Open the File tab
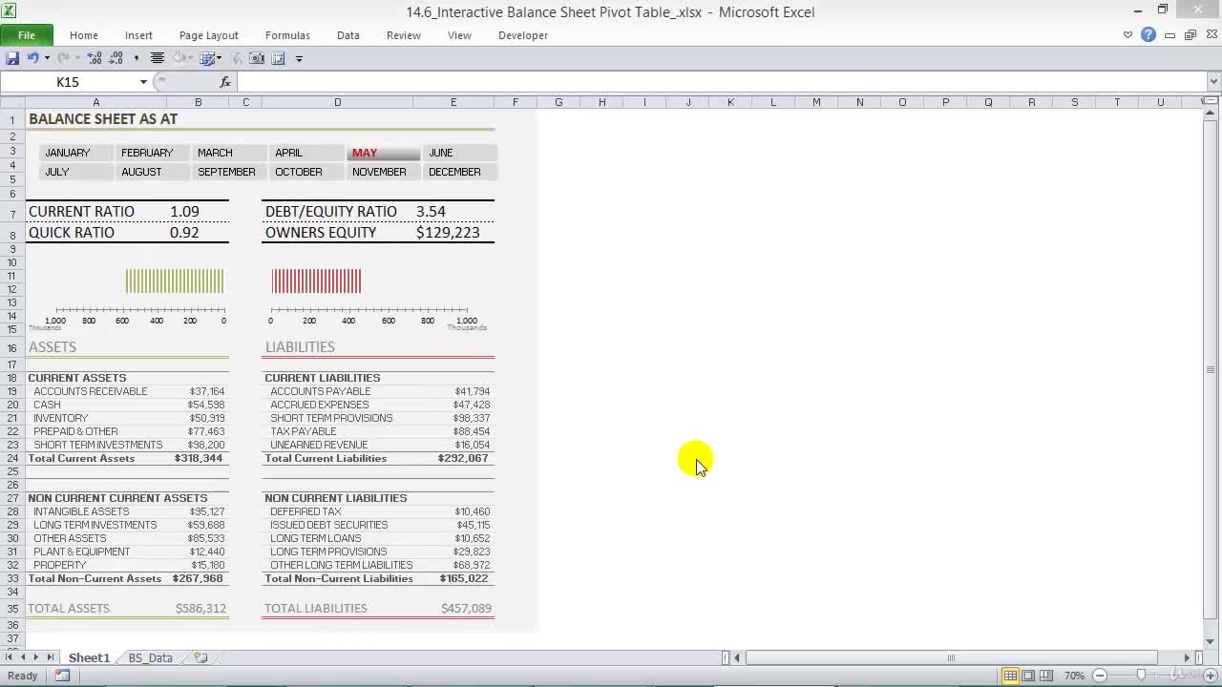 27,35
